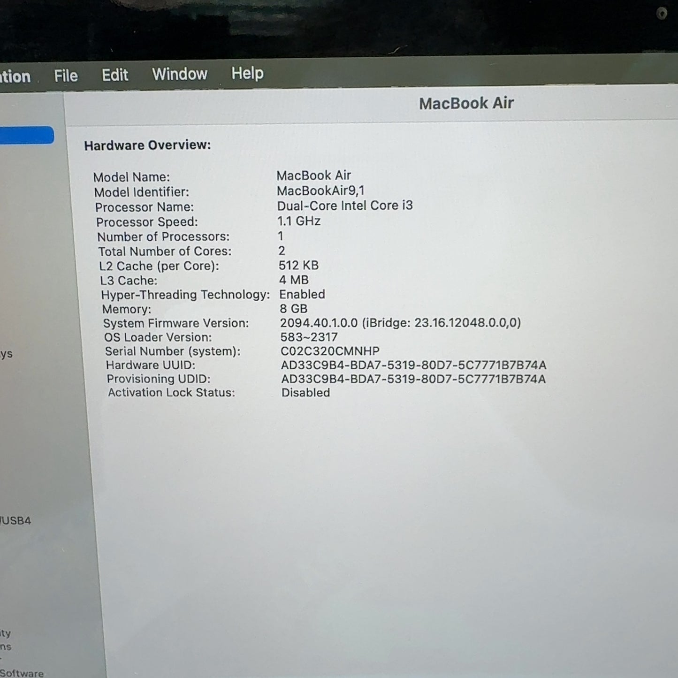
Task: Open the Help menu
Action: coord(247,73)
